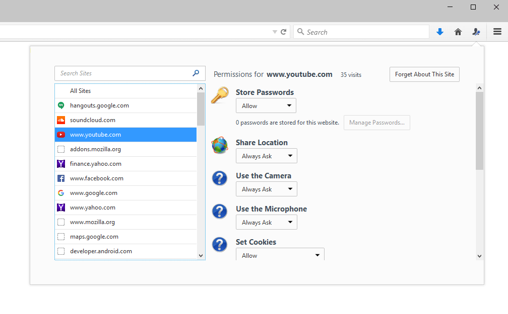Image resolution: width=508 pixels, height=314 pixels.
Task: Click the Google G favicon
Action: click(61, 193)
